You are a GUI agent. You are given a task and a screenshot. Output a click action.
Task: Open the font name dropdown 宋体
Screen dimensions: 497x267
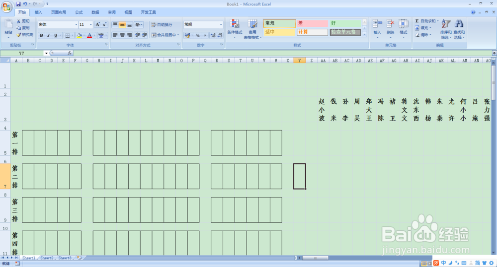click(x=76, y=24)
